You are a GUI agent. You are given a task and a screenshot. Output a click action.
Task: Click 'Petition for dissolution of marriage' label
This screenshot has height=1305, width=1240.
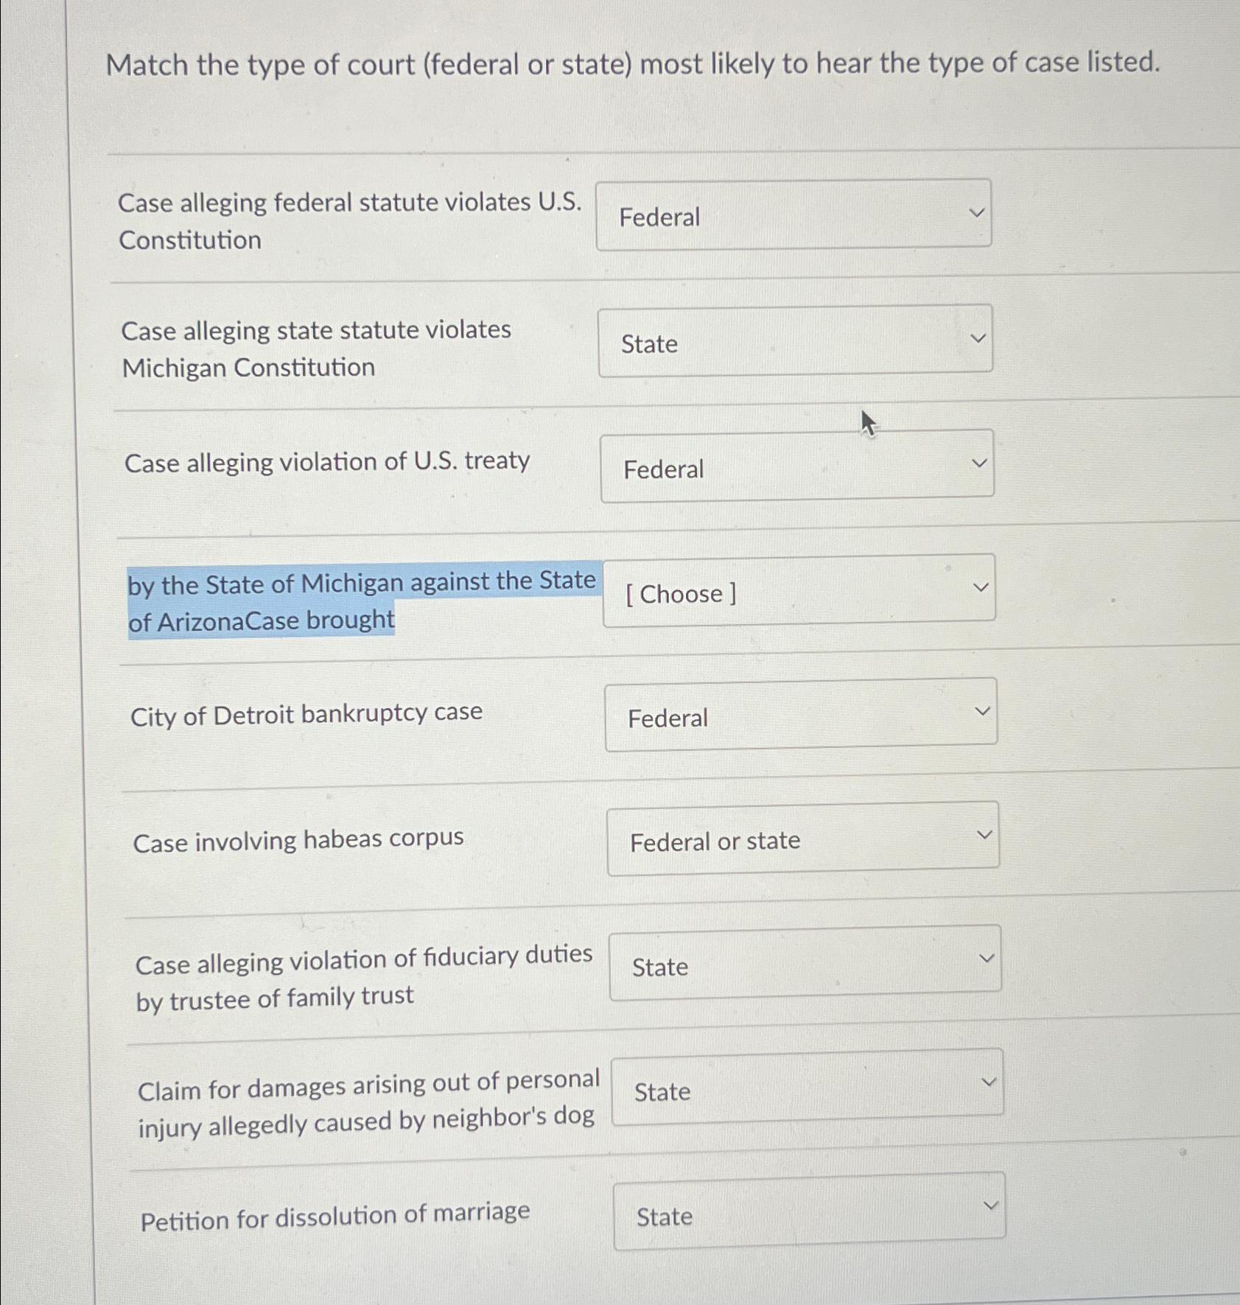(x=335, y=1216)
